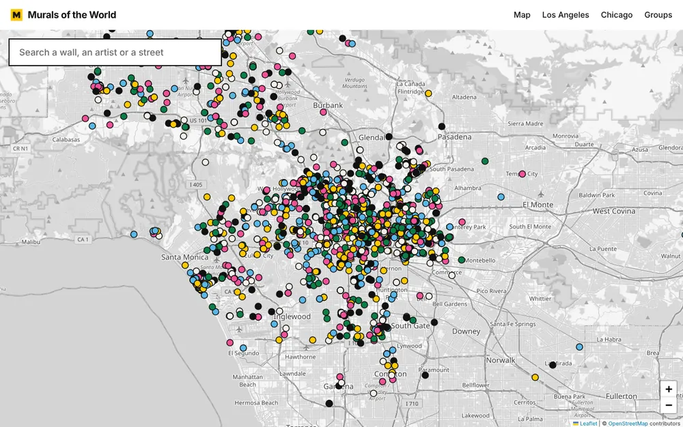The image size is (683, 427).
Task: Switch to the Chicago map
Action: [x=616, y=15]
